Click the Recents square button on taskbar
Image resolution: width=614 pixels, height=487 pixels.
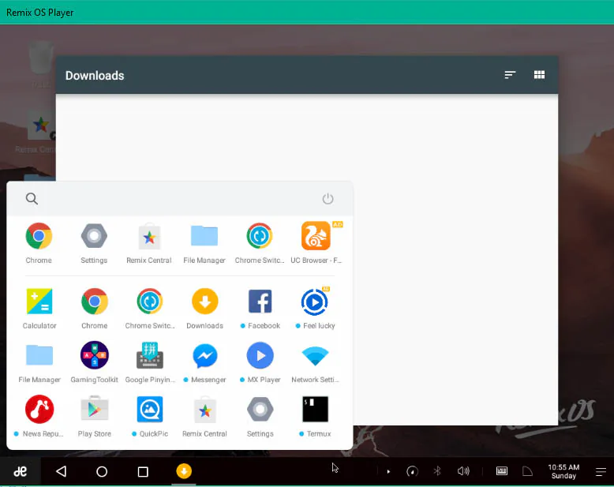(x=144, y=472)
